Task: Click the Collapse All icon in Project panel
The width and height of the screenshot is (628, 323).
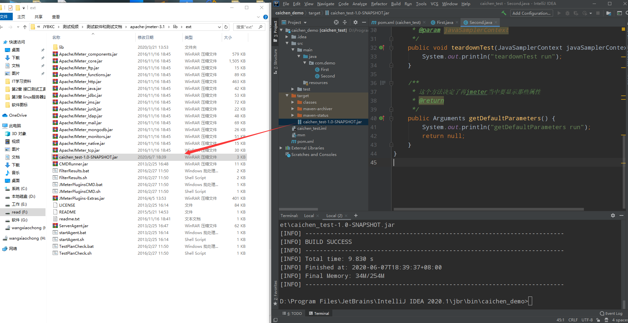Action: [345, 22]
